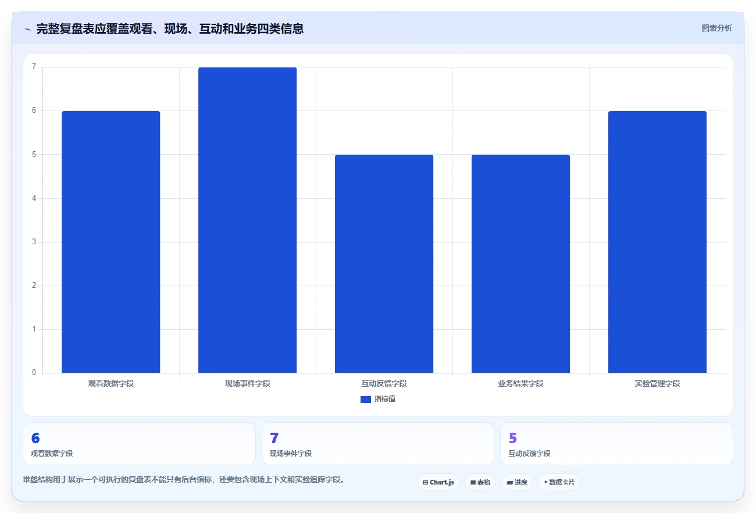Click the 实验管理字段 axis label

pos(657,383)
